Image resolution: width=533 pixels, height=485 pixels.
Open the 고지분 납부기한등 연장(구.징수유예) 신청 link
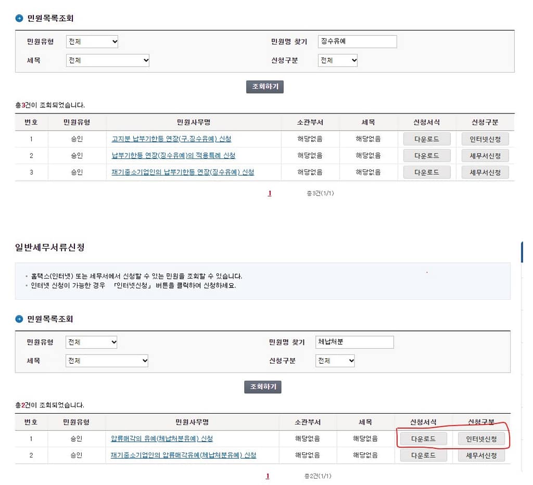pyautogui.click(x=171, y=139)
